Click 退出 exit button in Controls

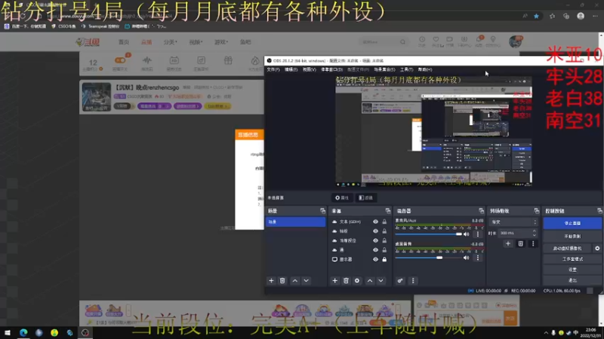(x=572, y=280)
